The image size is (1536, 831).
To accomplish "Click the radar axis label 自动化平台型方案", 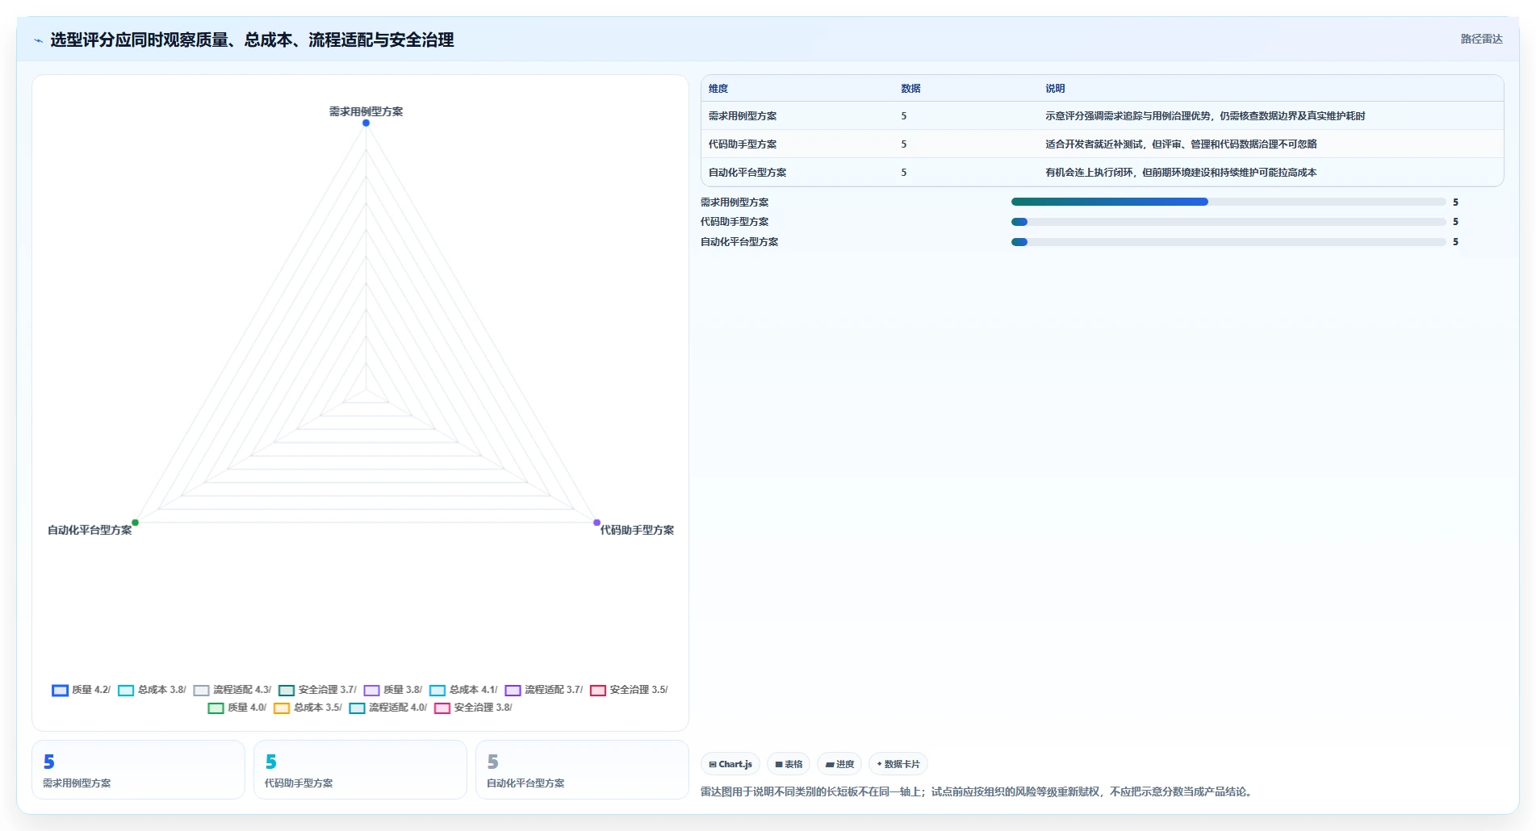I will (90, 530).
